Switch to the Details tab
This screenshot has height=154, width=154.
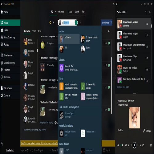pyautogui.click(x=34, y=31)
